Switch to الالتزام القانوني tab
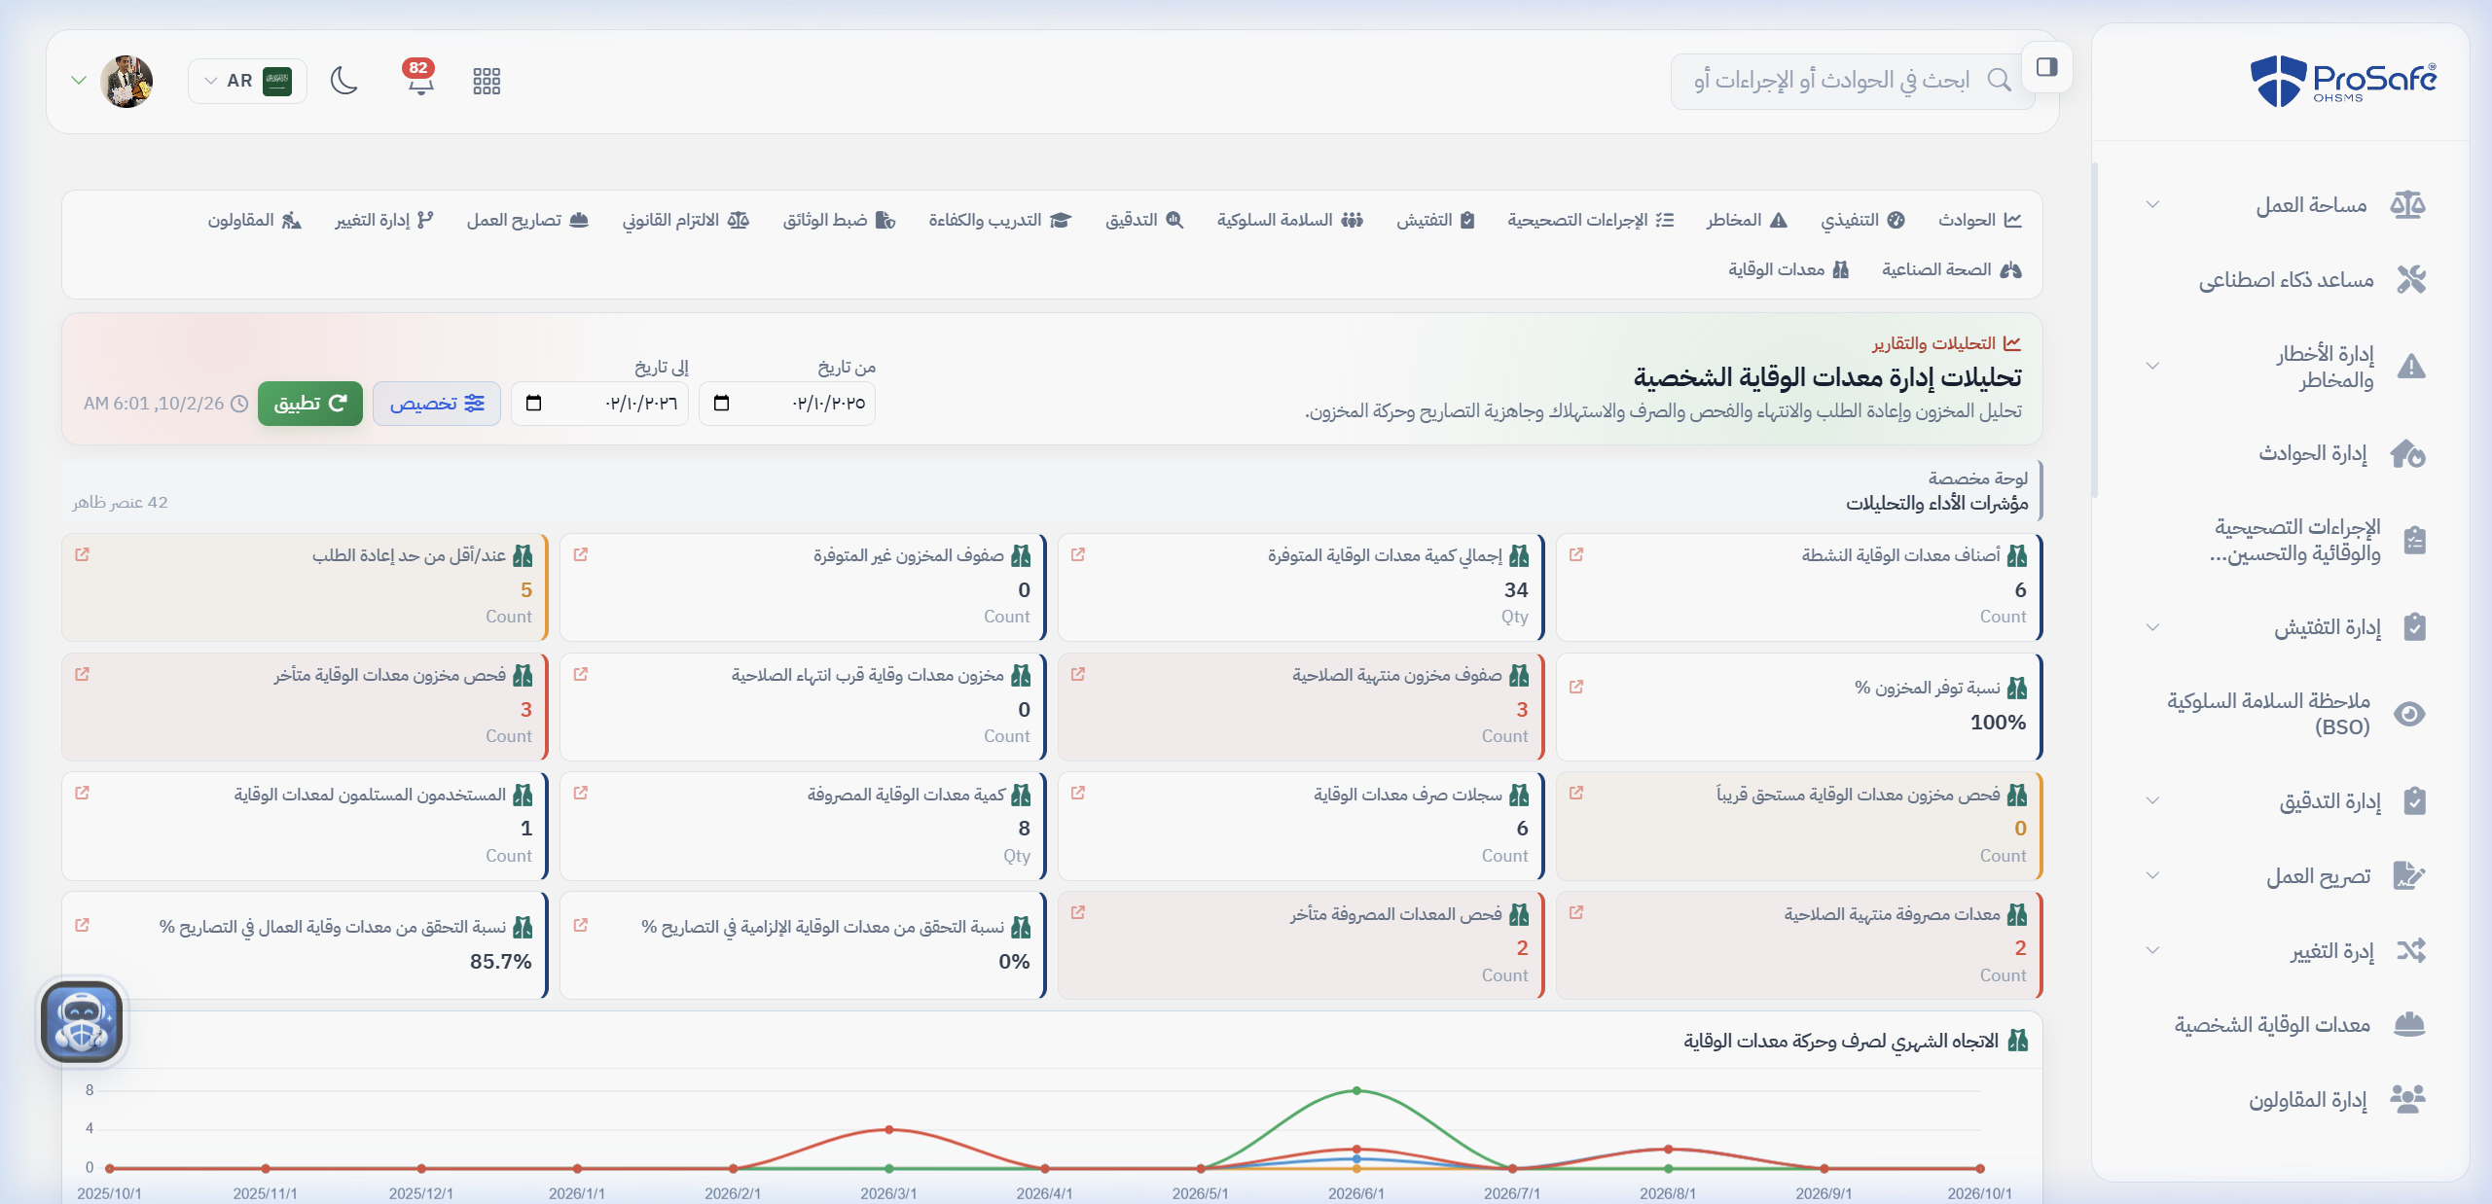The height and width of the screenshot is (1204, 2492). (686, 220)
